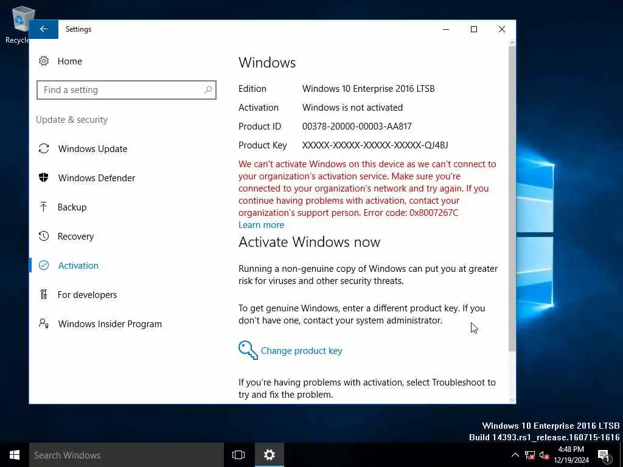Image resolution: width=623 pixels, height=467 pixels.
Task: Follow the Learn more link
Action: point(261,225)
